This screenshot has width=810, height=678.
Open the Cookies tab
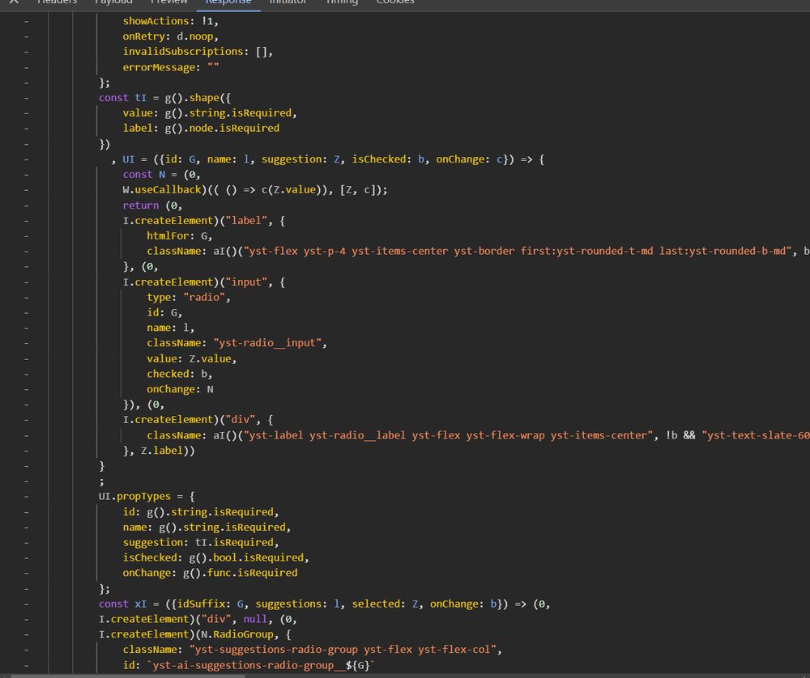pyautogui.click(x=394, y=2)
